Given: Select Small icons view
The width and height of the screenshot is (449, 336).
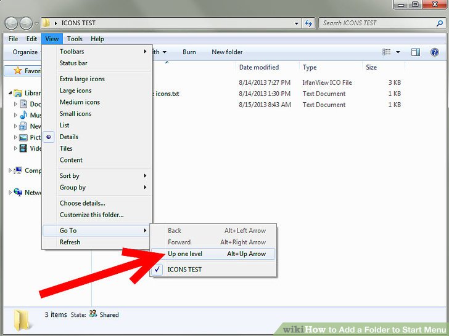Looking at the screenshot, I should click(x=97, y=114).
